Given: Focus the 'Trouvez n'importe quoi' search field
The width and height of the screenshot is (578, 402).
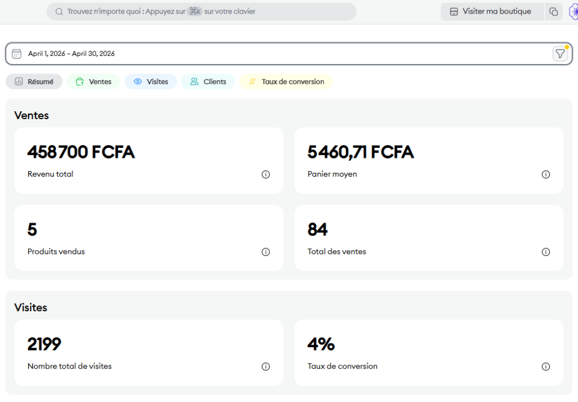Looking at the screenshot, I should (202, 11).
